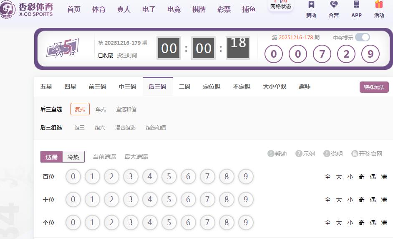
Task: Open the 开奖官网 official site link
Action: (x=367, y=154)
